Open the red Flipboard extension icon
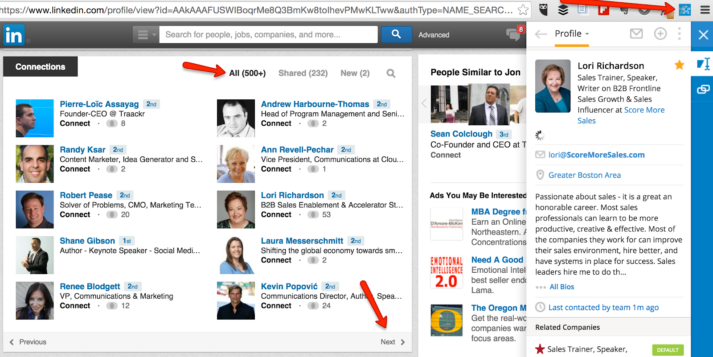This screenshot has width=713, height=357. click(x=604, y=9)
